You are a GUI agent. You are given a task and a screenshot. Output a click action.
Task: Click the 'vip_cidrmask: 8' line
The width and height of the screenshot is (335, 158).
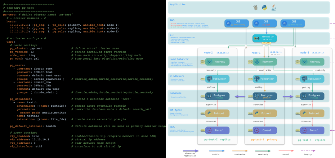23,143
